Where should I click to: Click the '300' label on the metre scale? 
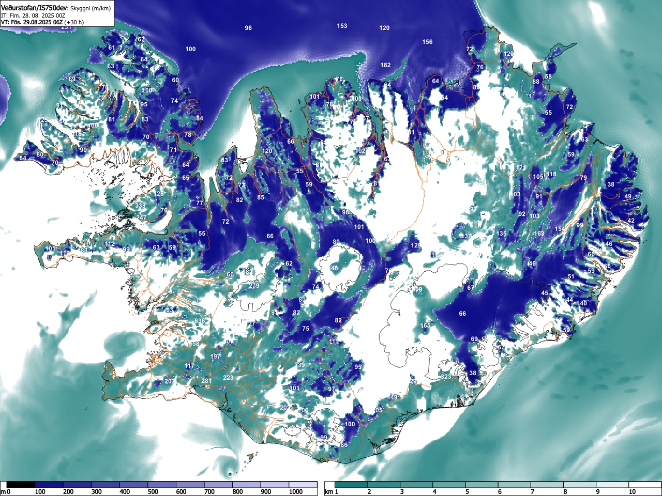97,492
